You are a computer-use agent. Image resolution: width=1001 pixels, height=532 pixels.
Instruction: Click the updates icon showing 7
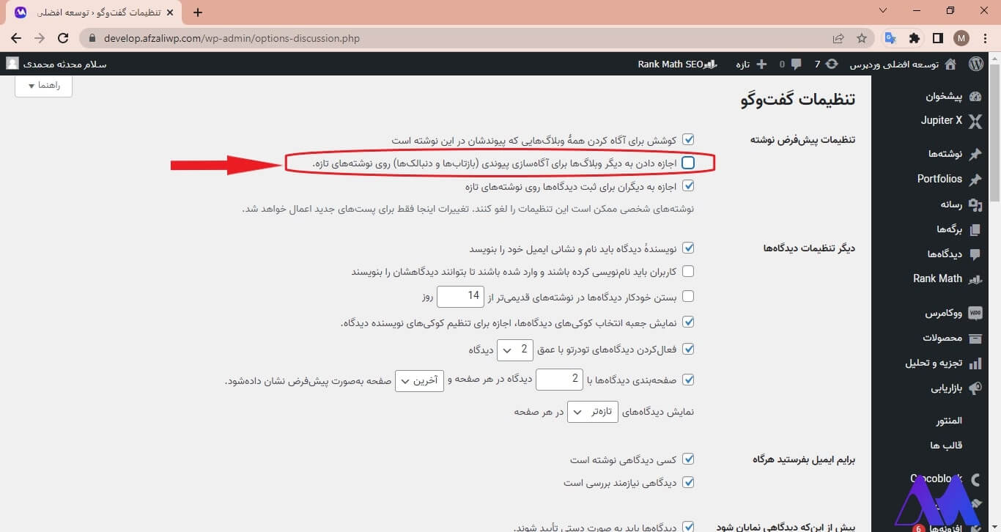point(832,64)
